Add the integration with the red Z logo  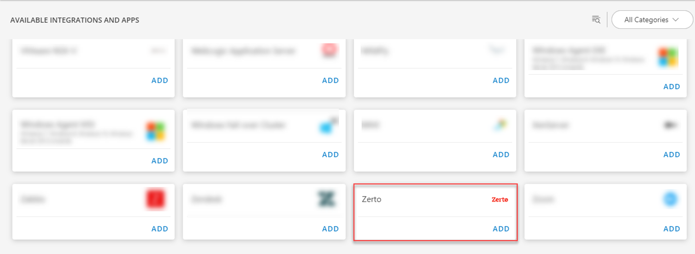point(159,229)
